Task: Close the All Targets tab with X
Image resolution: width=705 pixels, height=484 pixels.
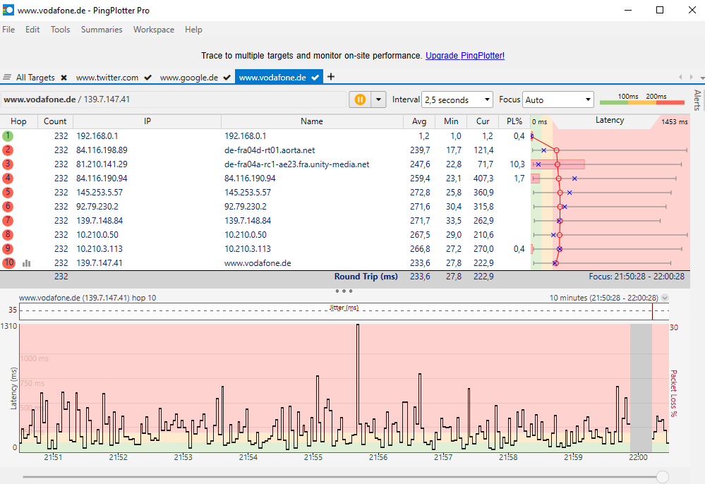Action: tap(64, 78)
